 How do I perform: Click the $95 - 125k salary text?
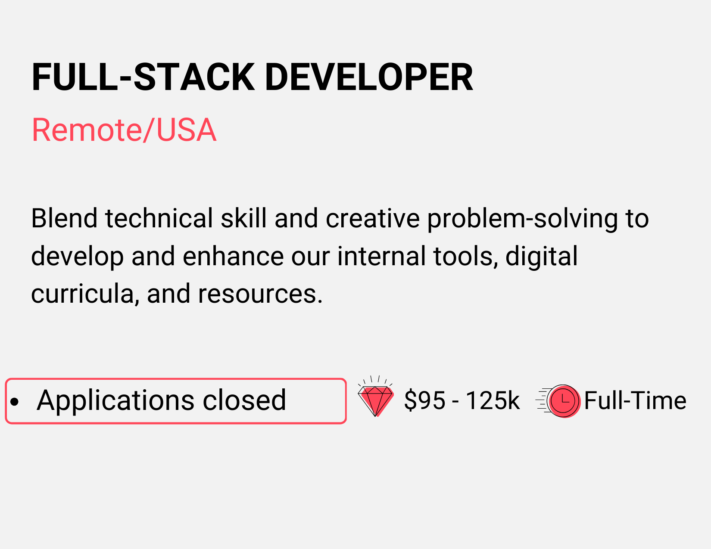[462, 400]
